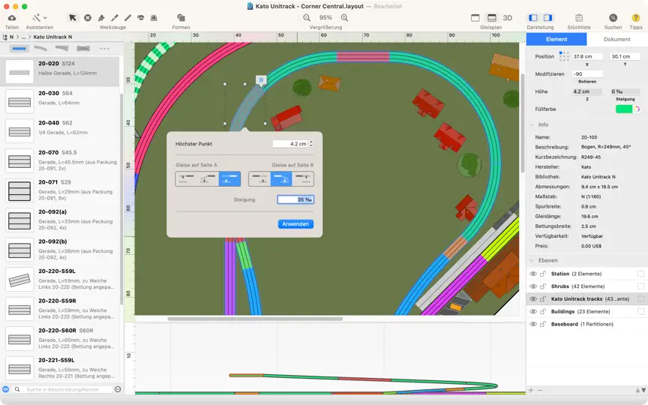Open the Stückliste parts list
The image size is (648, 405).
[x=579, y=18]
